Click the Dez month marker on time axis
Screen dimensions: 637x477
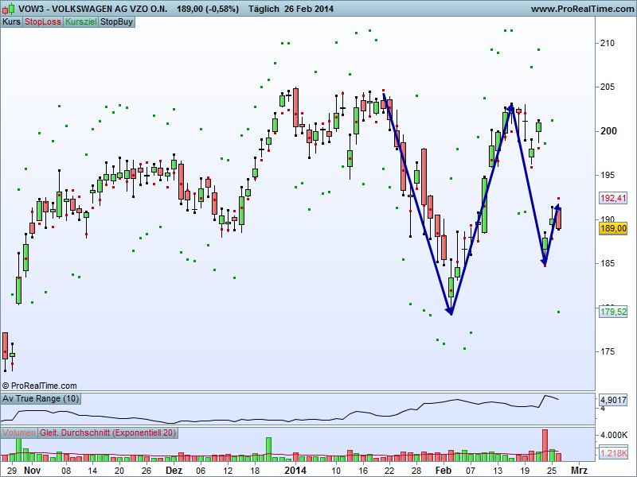pos(174,470)
